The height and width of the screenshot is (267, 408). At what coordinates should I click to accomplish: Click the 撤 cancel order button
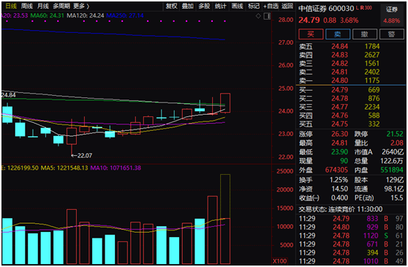tap(365, 34)
